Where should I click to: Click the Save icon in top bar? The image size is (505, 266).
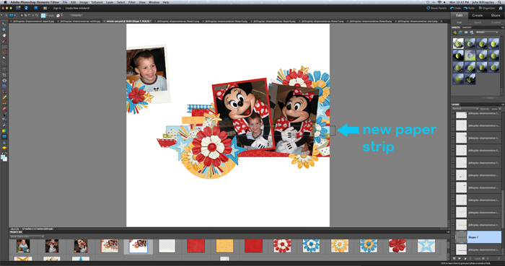26,8
